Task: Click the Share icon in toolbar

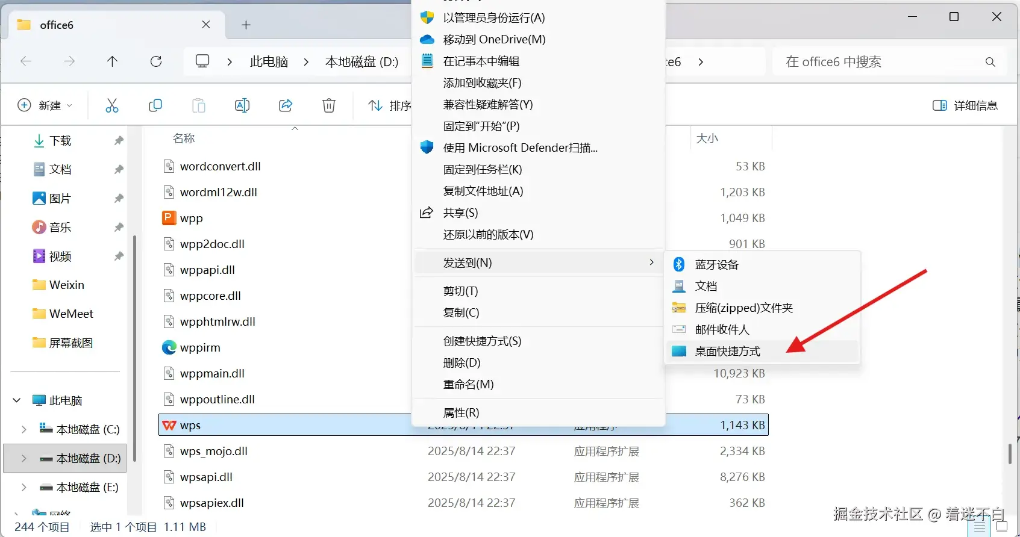Action: point(286,105)
